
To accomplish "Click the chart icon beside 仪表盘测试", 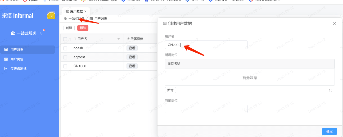I will tap(6, 69).
